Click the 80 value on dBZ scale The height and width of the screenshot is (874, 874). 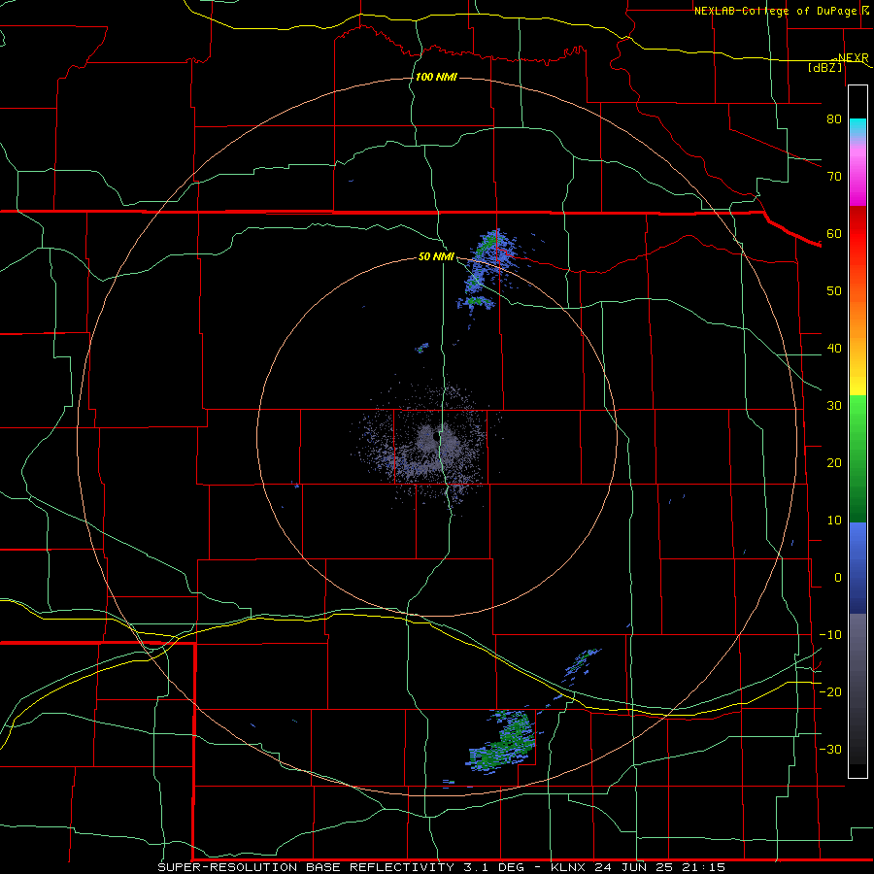[x=834, y=119]
